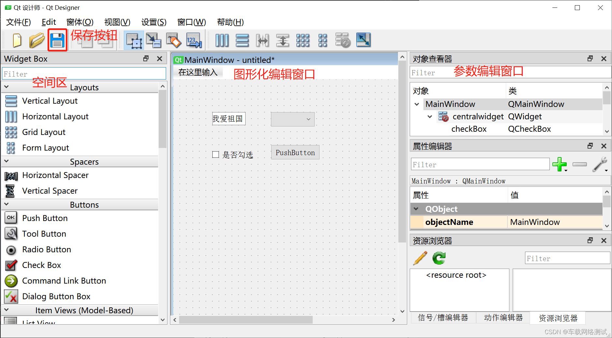Click the PushButton on the form
The height and width of the screenshot is (338, 612).
coord(295,153)
